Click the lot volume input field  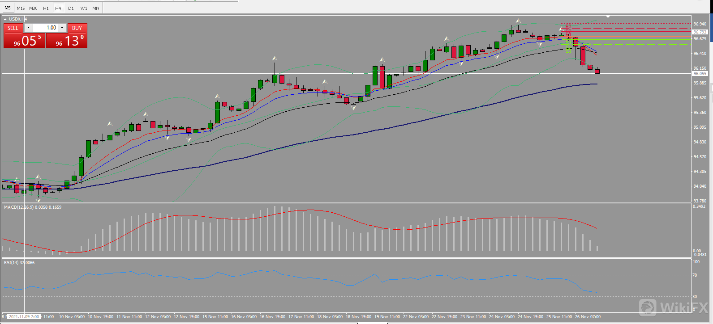point(46,28)
